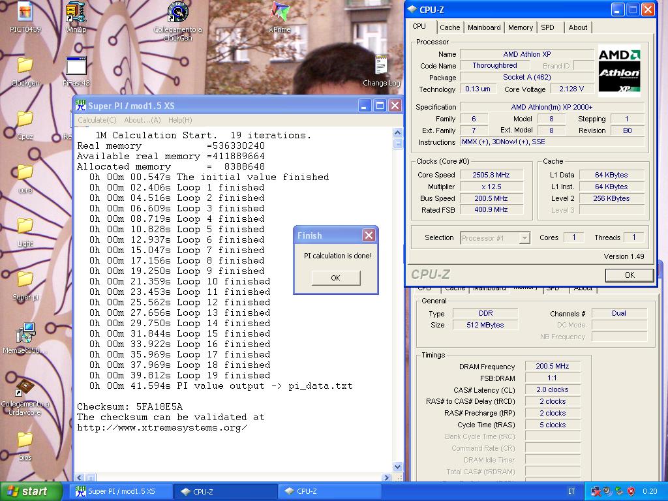Click the AMD Athlon XP logo image

619,70
